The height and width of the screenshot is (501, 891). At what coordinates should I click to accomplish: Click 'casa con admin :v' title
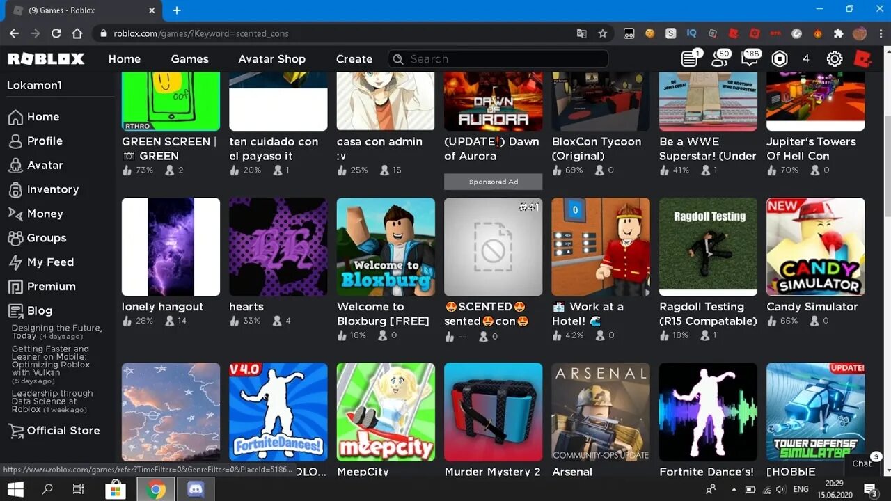pos(379,149)
